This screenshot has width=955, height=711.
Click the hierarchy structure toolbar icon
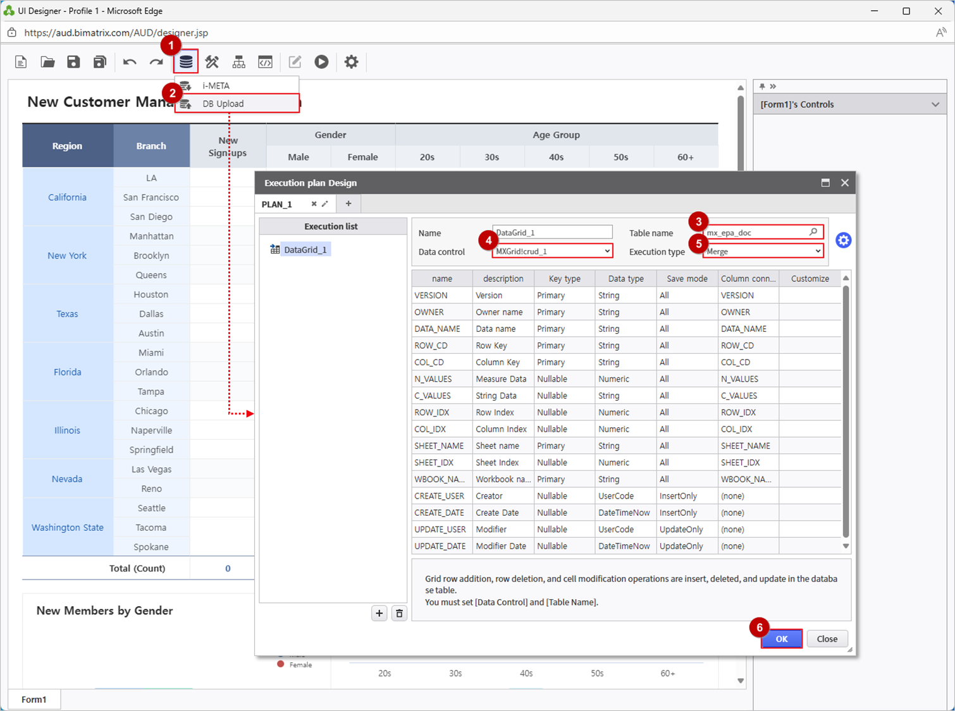coord(238,61)
